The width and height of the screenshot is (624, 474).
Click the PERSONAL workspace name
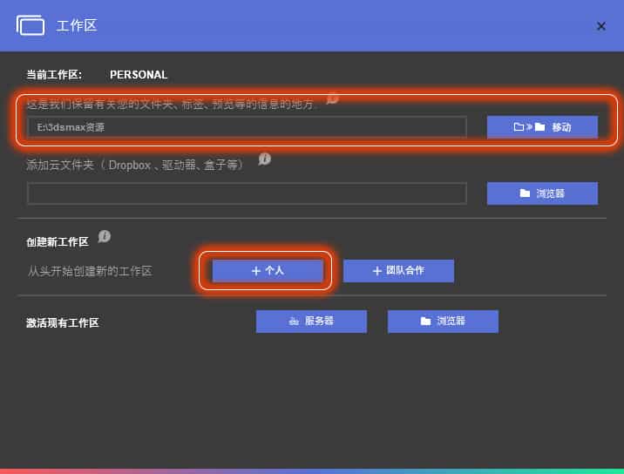[139, 75]
